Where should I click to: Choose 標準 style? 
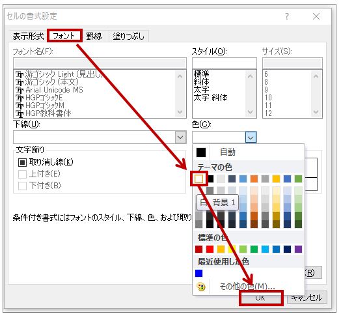tap(201, 74)
